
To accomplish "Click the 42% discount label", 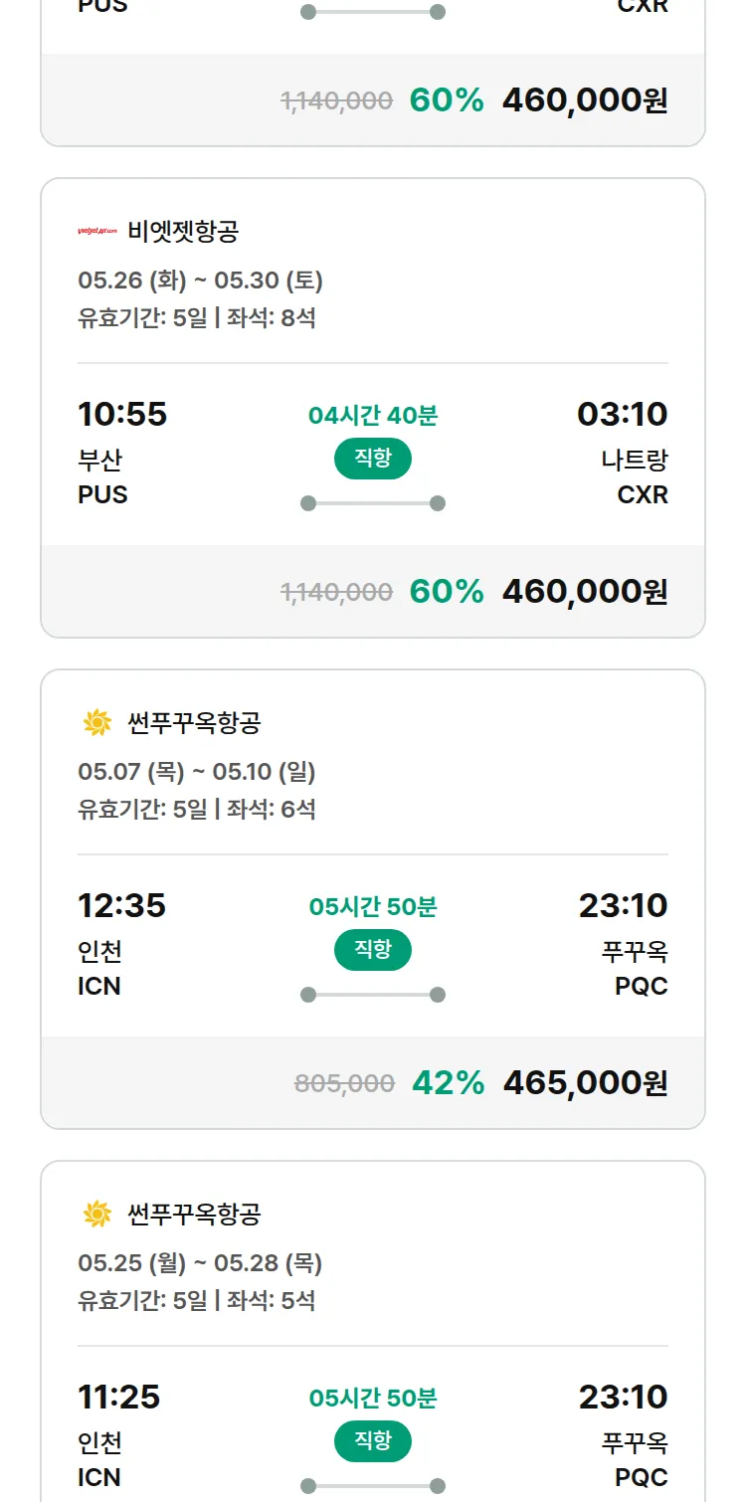I will [x=449, y=1082].
